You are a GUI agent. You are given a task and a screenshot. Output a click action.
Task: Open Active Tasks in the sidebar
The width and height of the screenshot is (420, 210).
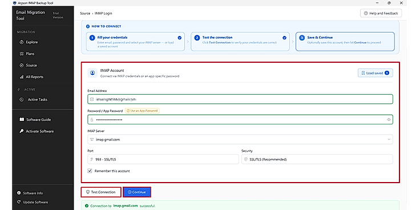34,99
